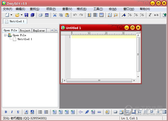Open the 窗口(W) menu
The width and height of the screenshot is (168, 121).
coord(129,9)
